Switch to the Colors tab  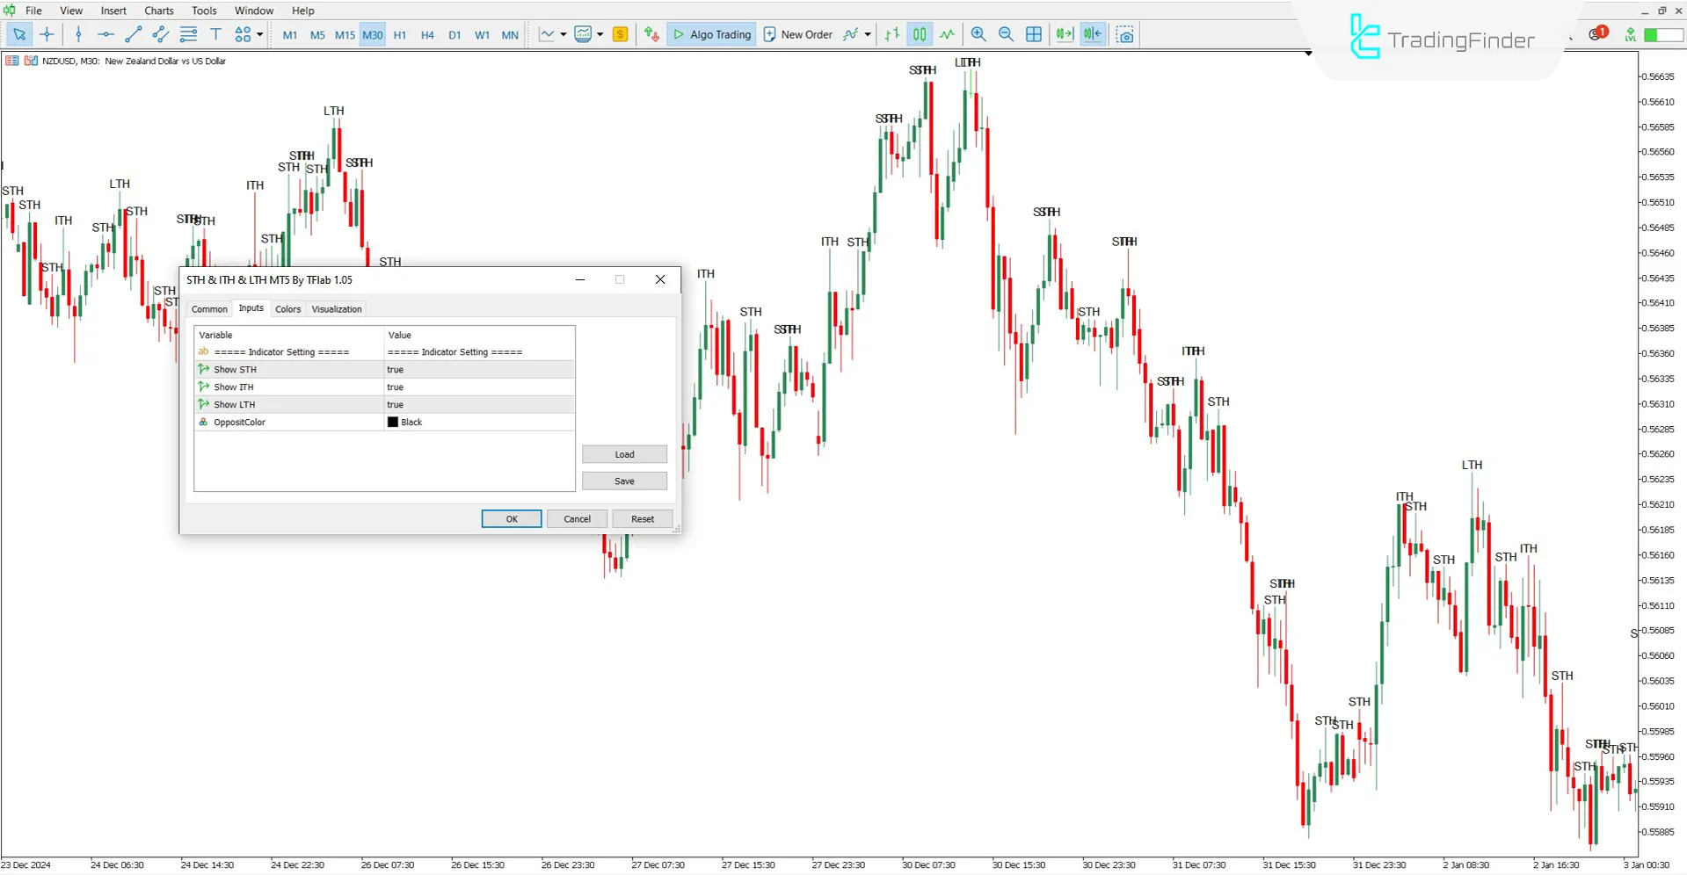(287, 309)
